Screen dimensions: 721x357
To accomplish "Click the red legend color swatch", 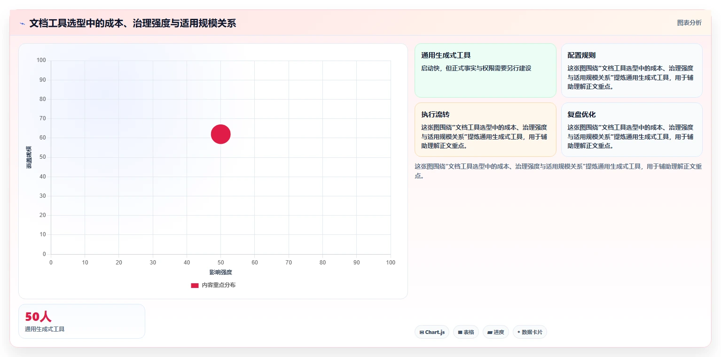I will [195, 285].
